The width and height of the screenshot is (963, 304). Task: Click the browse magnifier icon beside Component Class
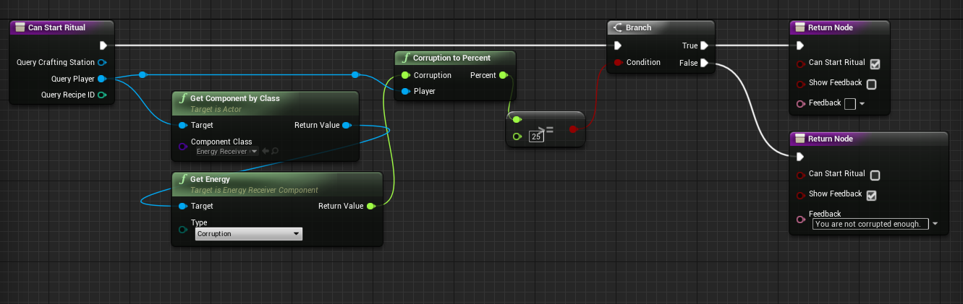click(275, 151)
